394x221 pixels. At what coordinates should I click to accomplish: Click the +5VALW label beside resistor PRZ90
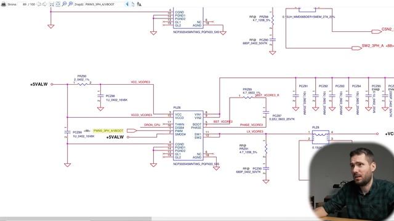39,85
